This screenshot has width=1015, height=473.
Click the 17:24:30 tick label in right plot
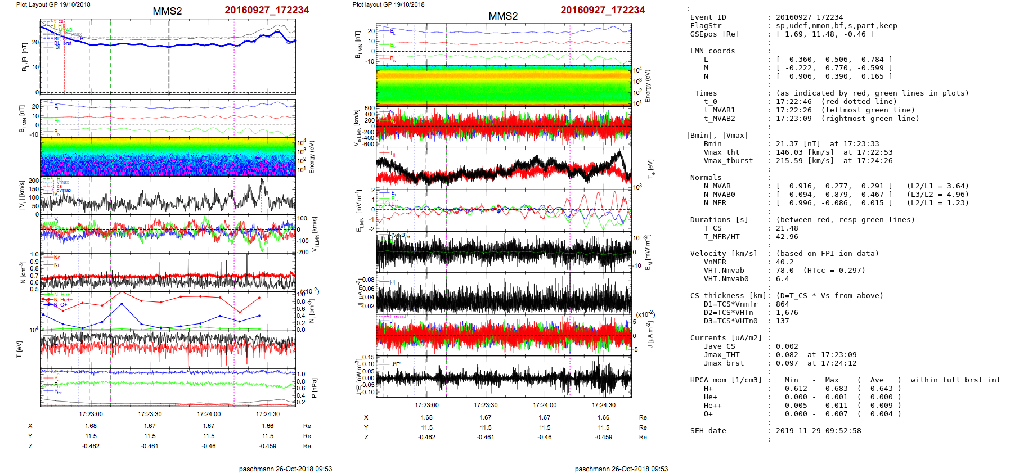tap(603, 405)
